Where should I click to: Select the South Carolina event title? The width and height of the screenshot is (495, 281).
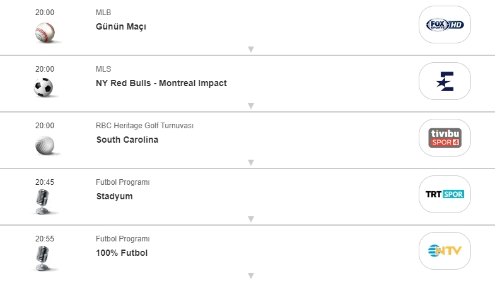tap(127, 140)
